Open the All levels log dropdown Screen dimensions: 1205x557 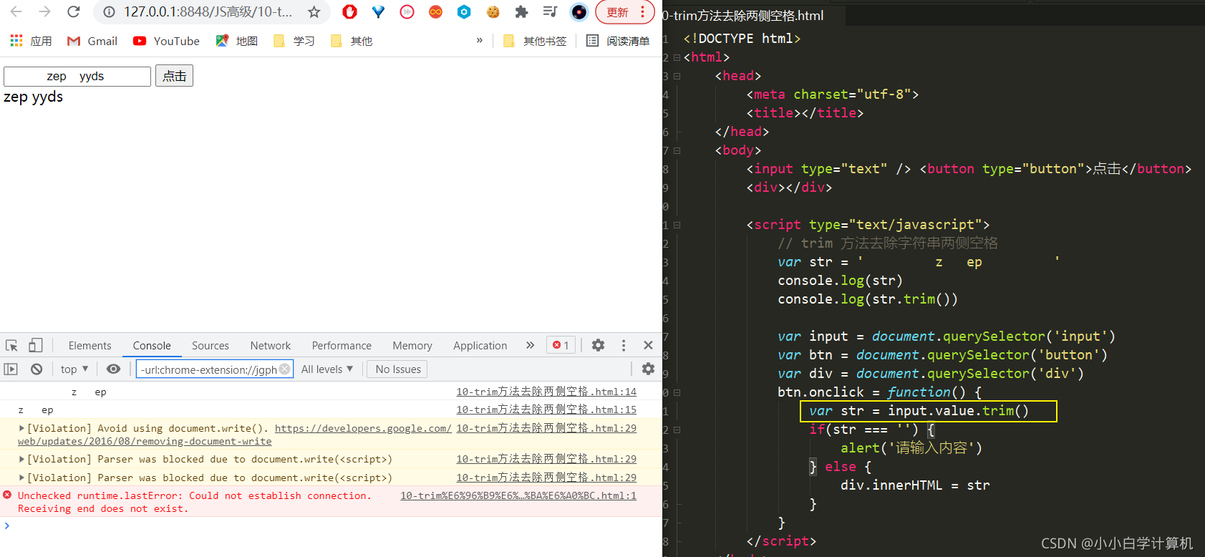327,369
